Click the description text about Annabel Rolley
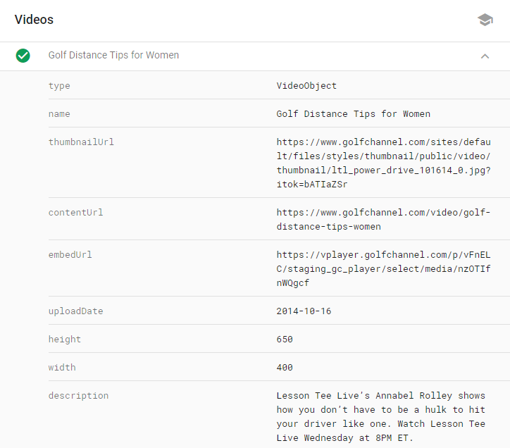Image resolution: width=510 pixels, height=448 pixels. point(380,416)
